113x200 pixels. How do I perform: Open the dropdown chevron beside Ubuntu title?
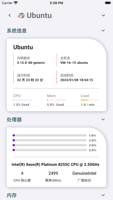103,15
